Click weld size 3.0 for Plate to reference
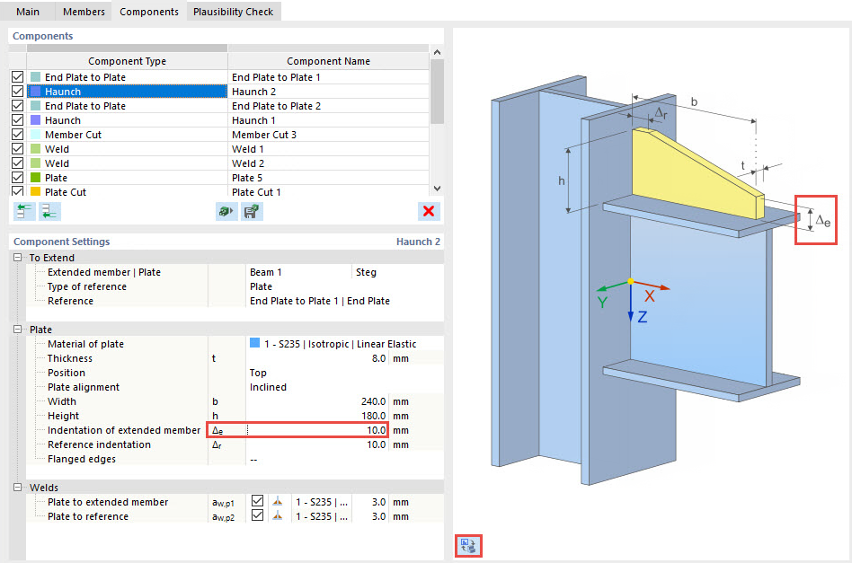Viewport: 852px width, 563px height. [x=370, y=516]
